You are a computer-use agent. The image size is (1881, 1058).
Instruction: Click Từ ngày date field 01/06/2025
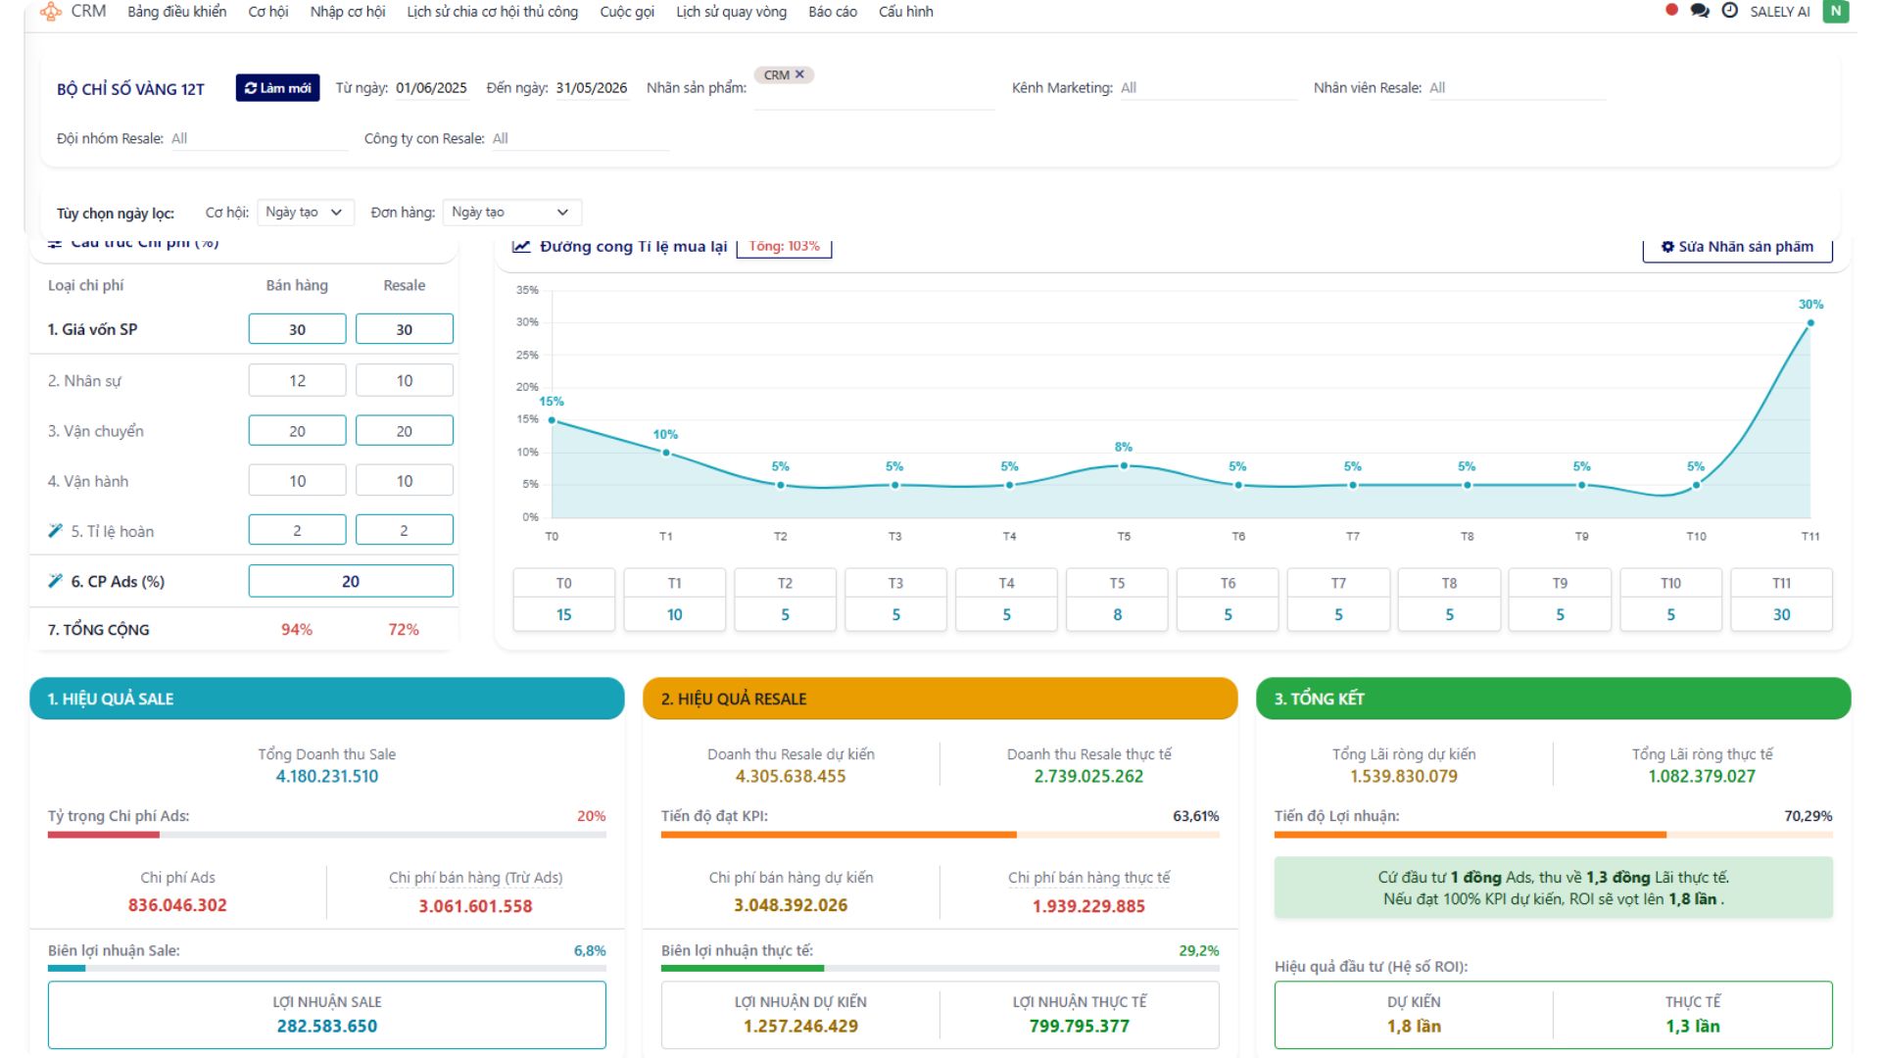[x=432, y=88]
